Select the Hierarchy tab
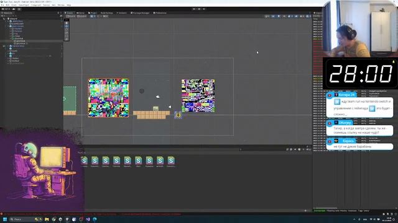Viewport: 398px width, 223px height. pos(7,13)
